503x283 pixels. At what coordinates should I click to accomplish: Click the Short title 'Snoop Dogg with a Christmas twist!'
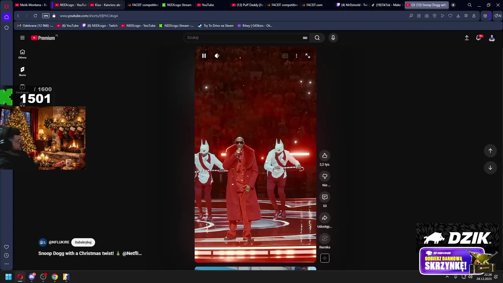tap(76, 254)
